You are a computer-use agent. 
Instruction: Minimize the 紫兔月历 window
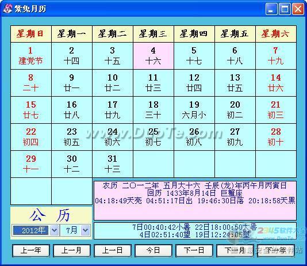[271, 9]
